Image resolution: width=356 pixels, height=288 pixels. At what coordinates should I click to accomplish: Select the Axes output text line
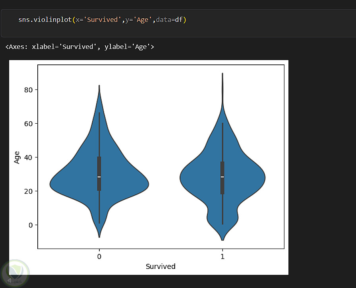point(79,47)
